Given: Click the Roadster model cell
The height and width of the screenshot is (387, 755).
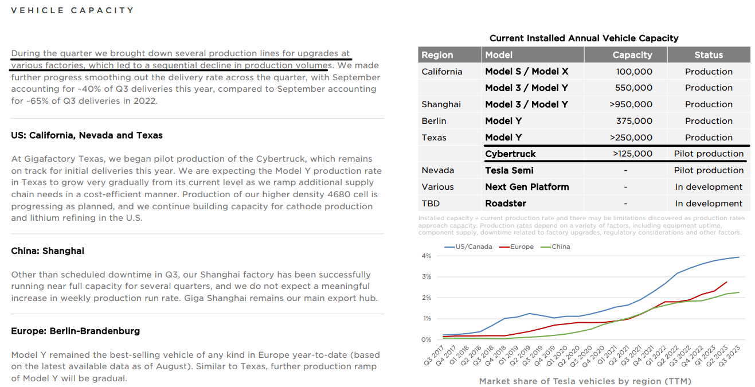Looking at the screenshot, I should point(506,204).
